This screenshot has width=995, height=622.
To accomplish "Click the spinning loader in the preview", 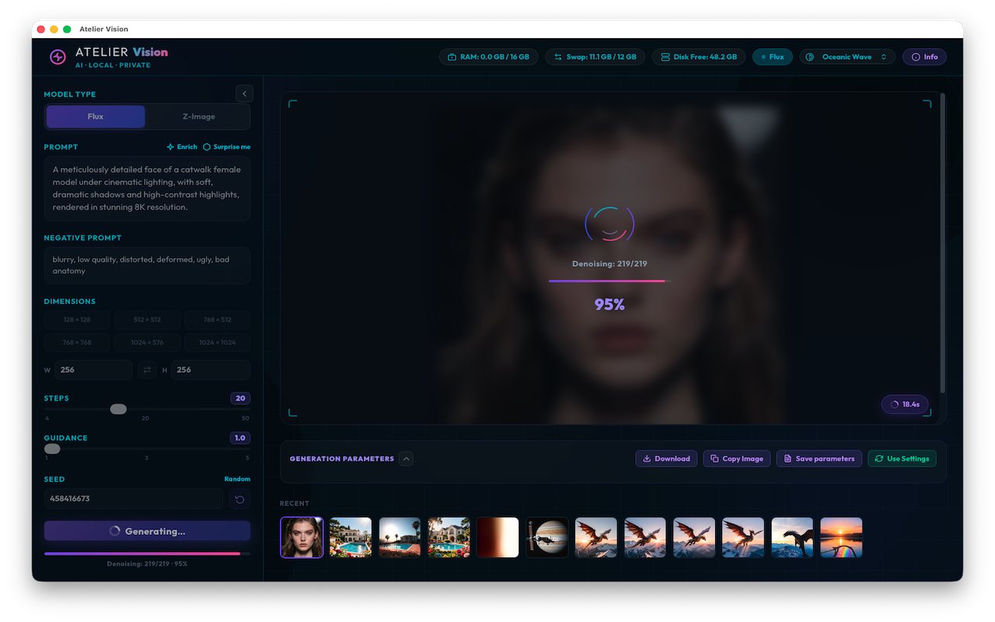I will [609, 224].
